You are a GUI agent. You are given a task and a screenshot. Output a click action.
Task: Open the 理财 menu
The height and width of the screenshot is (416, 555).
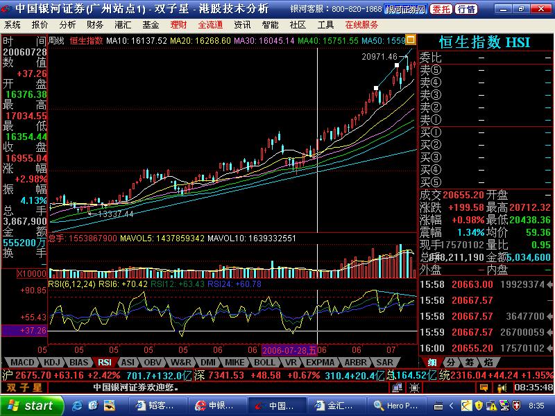(x=178, y=25)
